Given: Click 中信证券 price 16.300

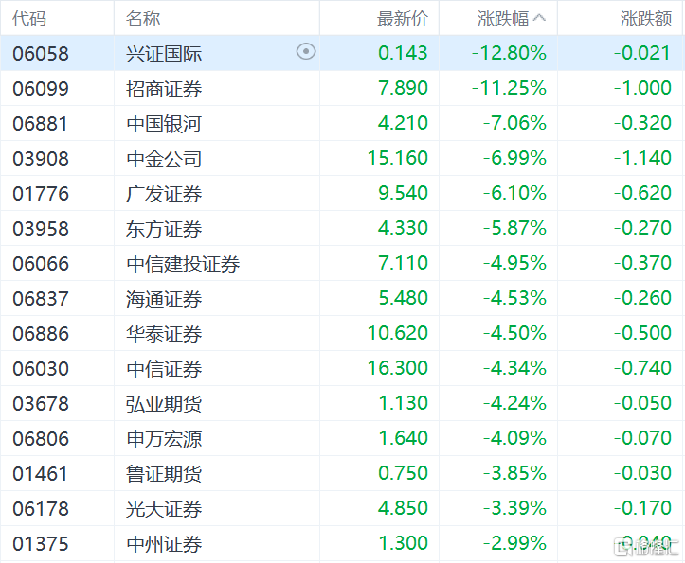Looking at the screenshot, I should [x=397, y=368].
